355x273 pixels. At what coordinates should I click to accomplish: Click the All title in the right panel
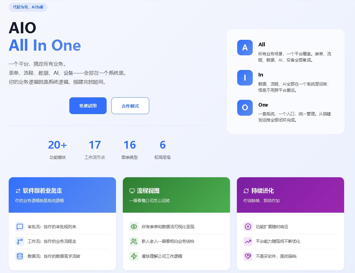[262, 44]
